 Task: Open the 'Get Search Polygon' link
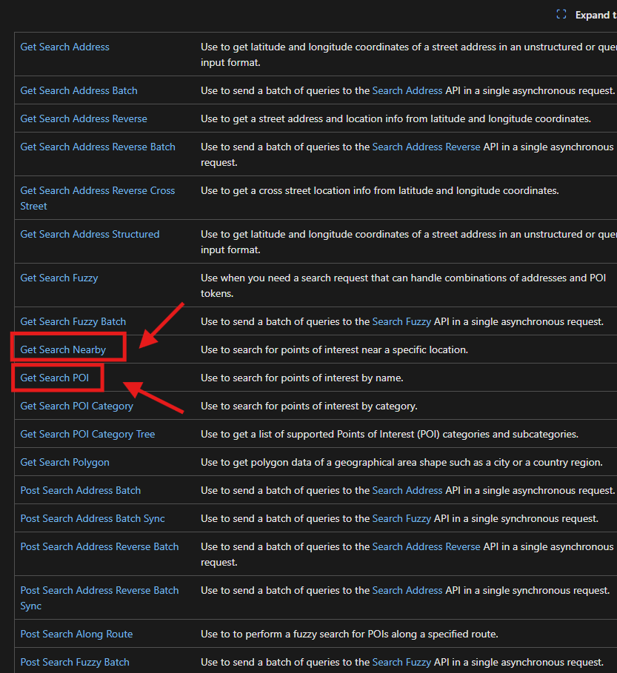65,462
